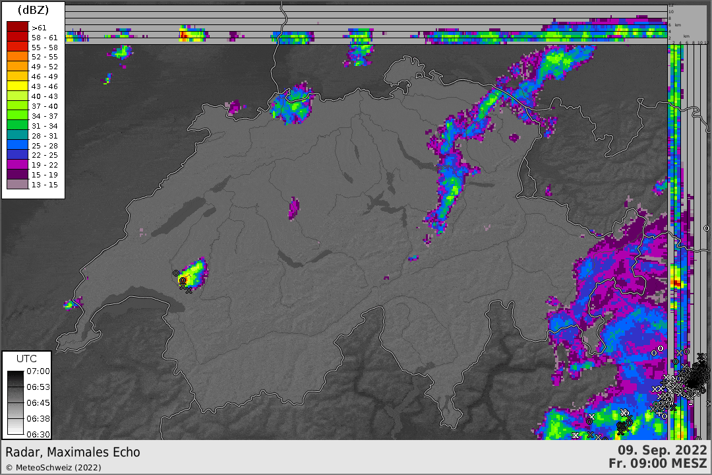This screenshot has height=475, width=712.
Task: Click the date '09. Sep. 2022'
Action: (663, 450)
